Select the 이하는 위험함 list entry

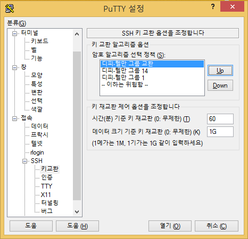point(152,84)
